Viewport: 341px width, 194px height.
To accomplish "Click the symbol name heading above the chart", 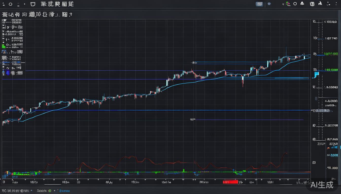I will 37,15.
